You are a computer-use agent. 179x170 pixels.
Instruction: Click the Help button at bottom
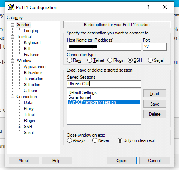point(57,161)
